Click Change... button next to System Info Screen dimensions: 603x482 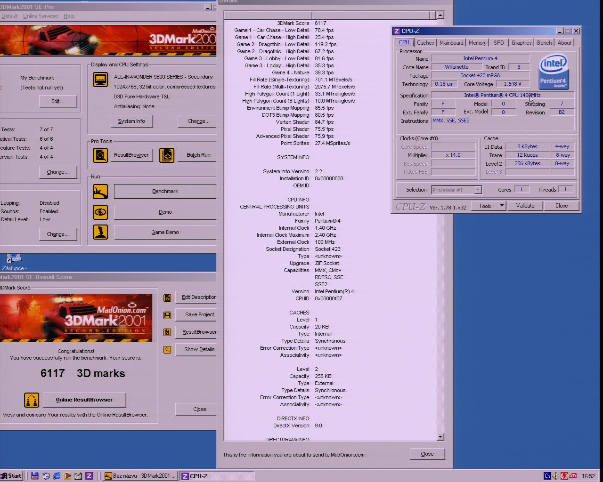198,121
